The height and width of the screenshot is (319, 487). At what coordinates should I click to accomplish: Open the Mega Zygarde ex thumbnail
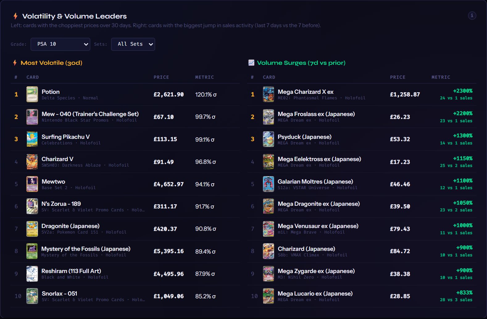[268, 274]
